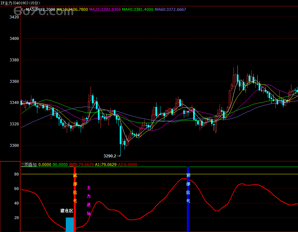
Task: Select the blue MA60 value label
Action: click(170, 10)
